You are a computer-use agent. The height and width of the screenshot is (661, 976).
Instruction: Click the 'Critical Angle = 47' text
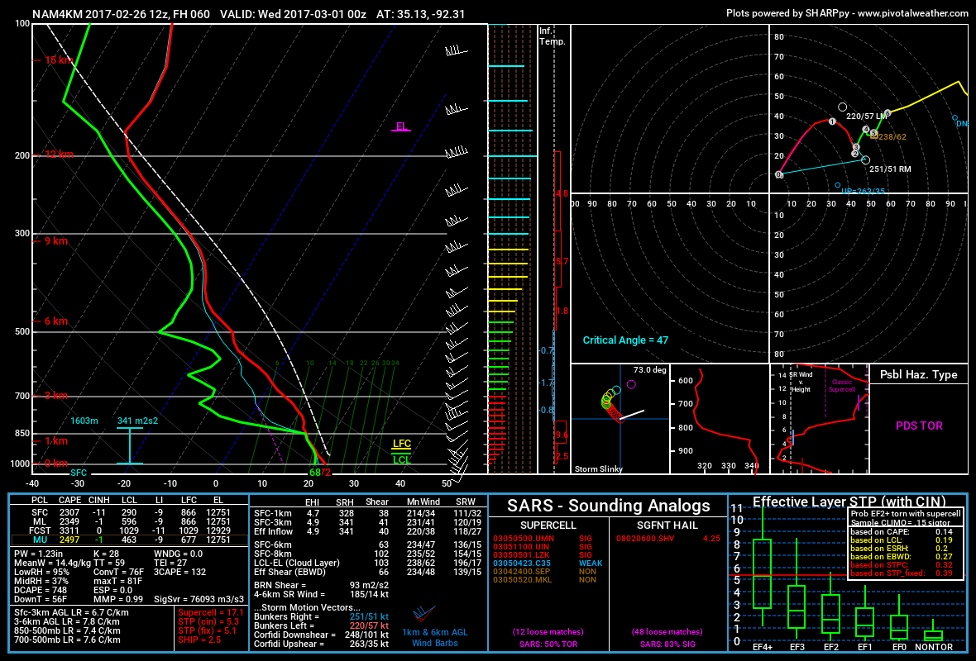(625, 340)
